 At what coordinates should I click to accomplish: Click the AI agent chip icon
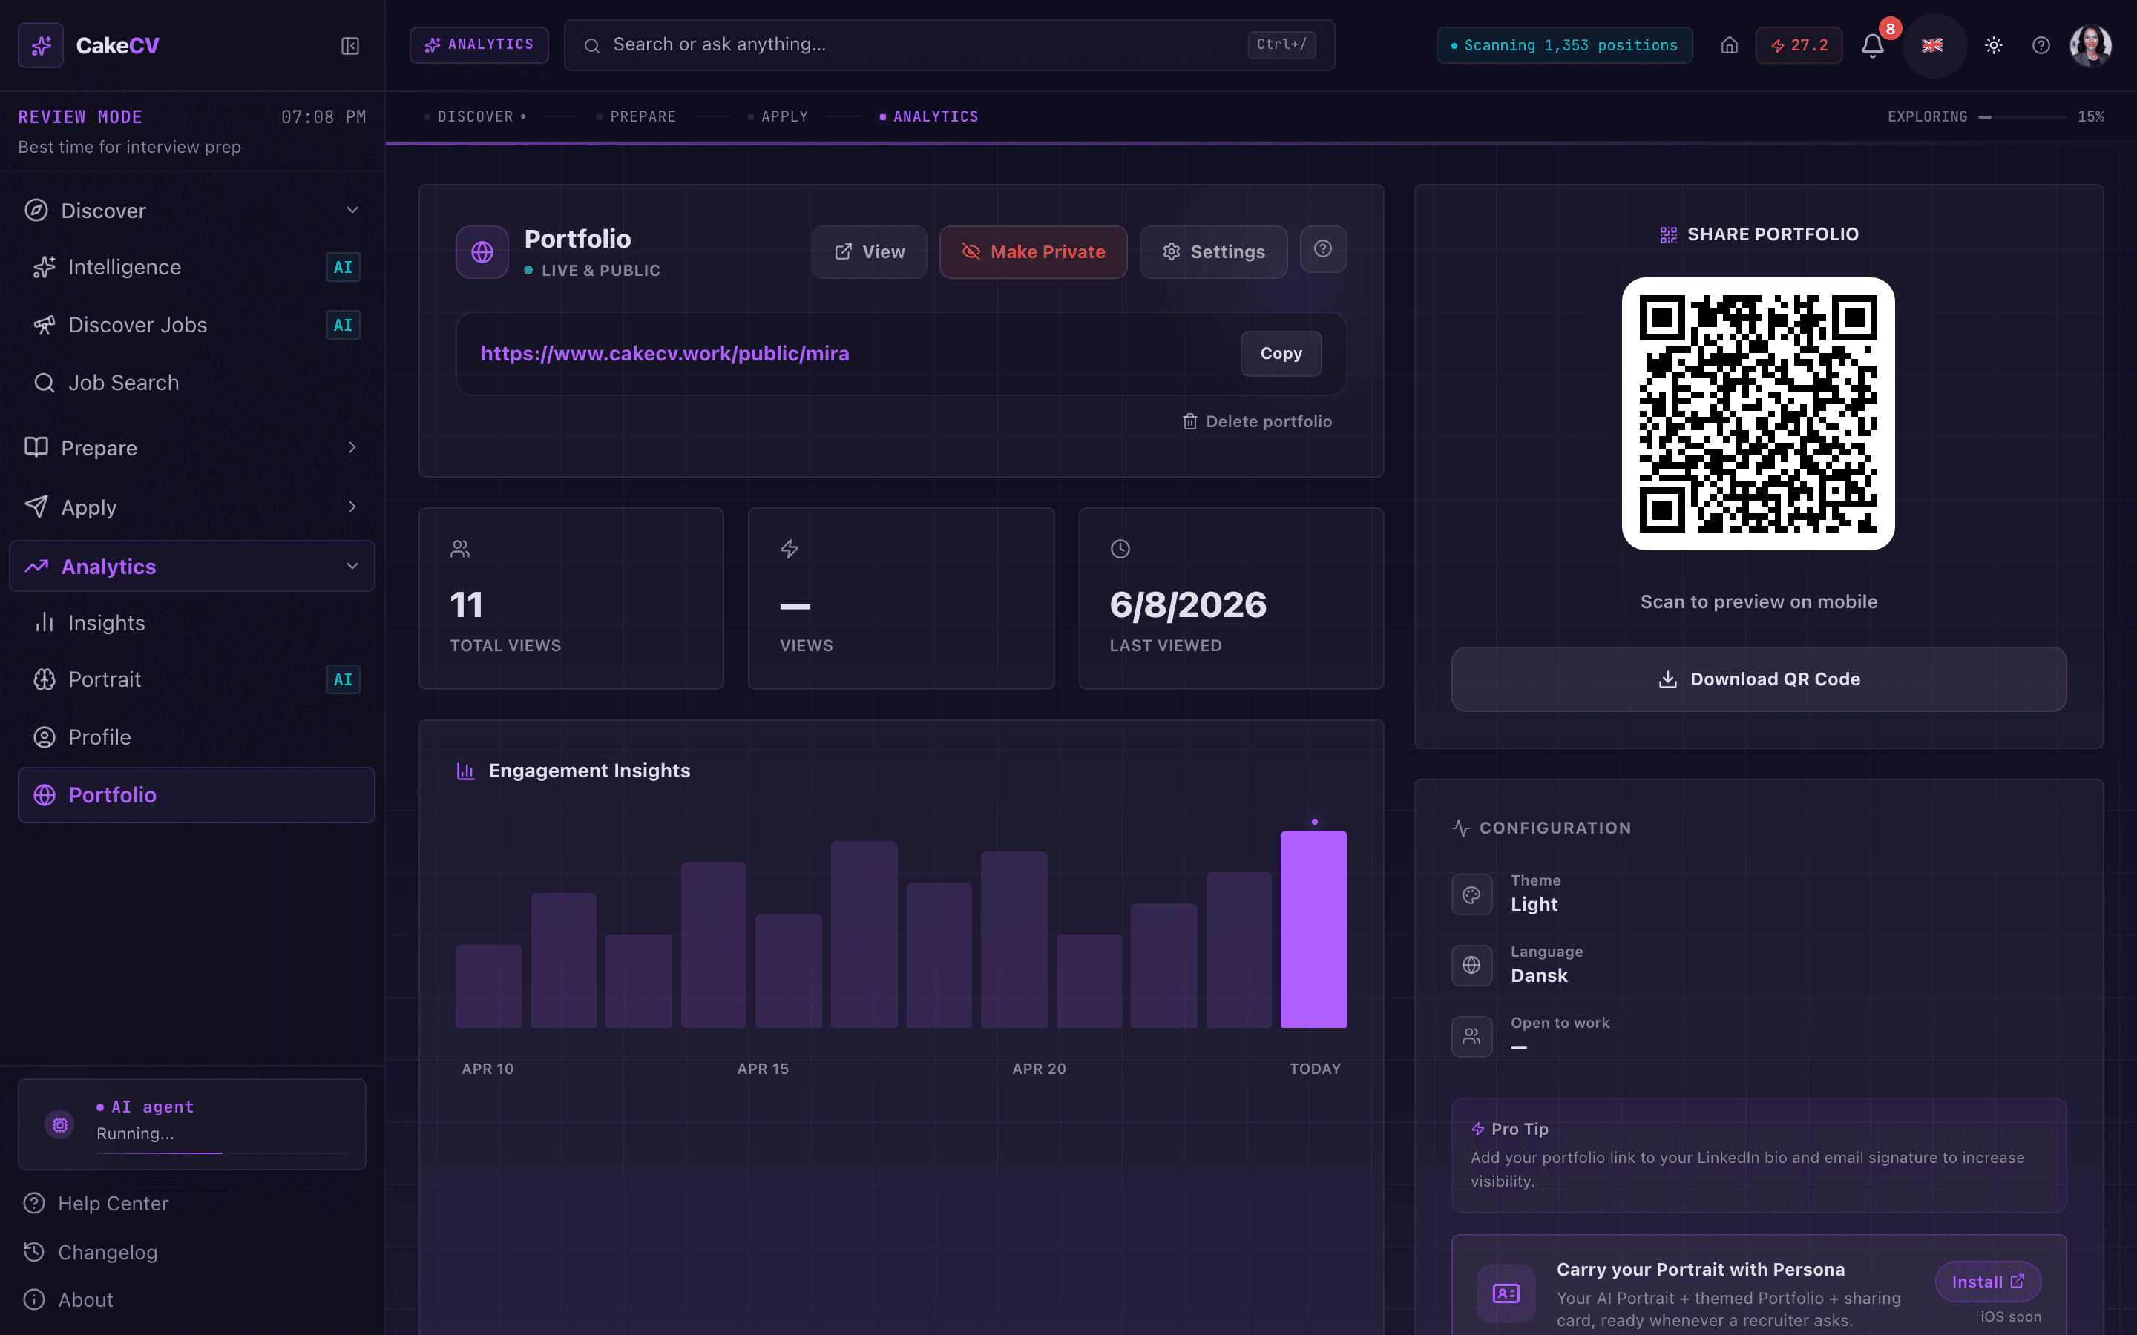pos(60,1125)
